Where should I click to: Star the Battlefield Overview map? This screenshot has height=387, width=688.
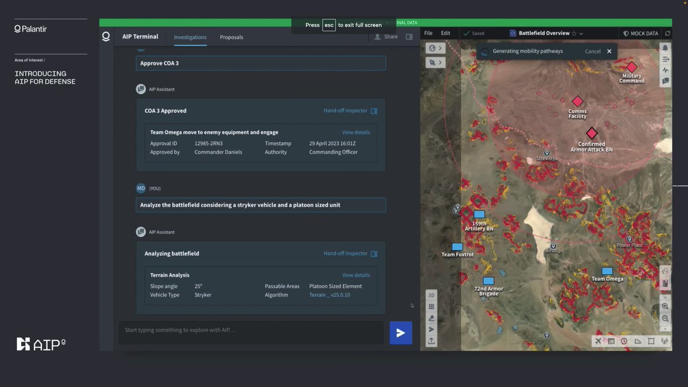(x=574, y=33)
